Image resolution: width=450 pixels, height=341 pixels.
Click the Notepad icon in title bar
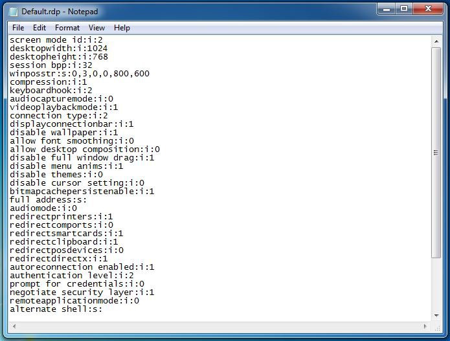tap(14, 12)
